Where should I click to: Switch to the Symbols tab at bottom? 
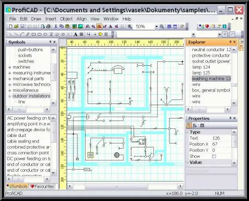pyautogui.click(x=17, y=186)
